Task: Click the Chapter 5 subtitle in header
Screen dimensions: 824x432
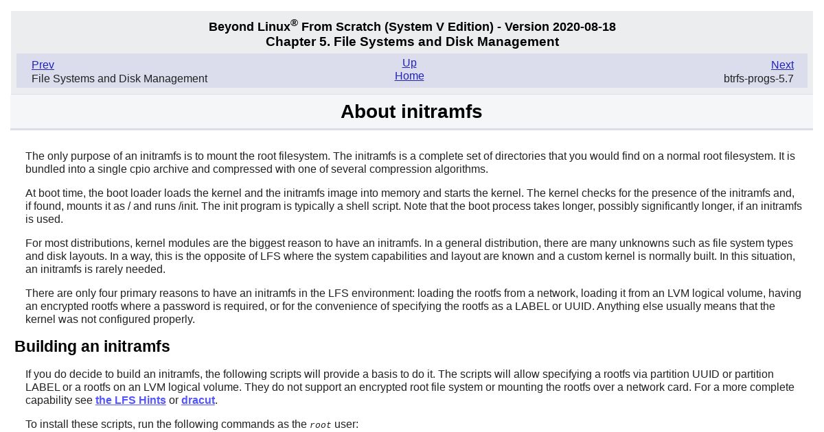Action: 412,42
